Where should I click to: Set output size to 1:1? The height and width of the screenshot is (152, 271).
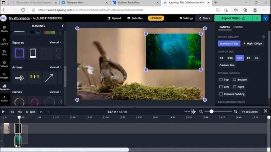(221, 58)
